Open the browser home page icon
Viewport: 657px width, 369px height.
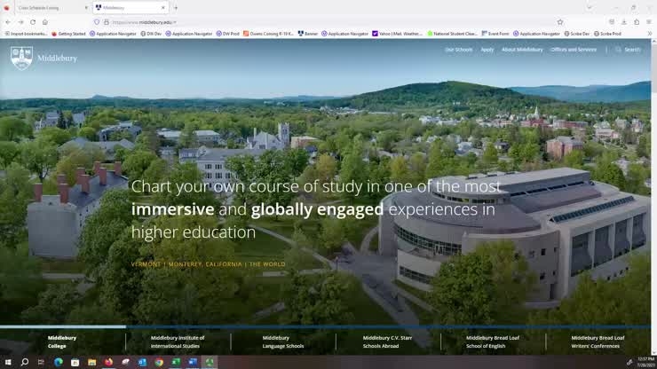point(45,22)
